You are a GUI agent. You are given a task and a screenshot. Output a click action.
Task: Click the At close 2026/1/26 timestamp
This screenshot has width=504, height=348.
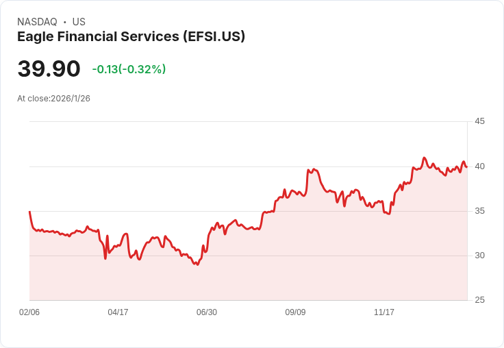[53, 98]
